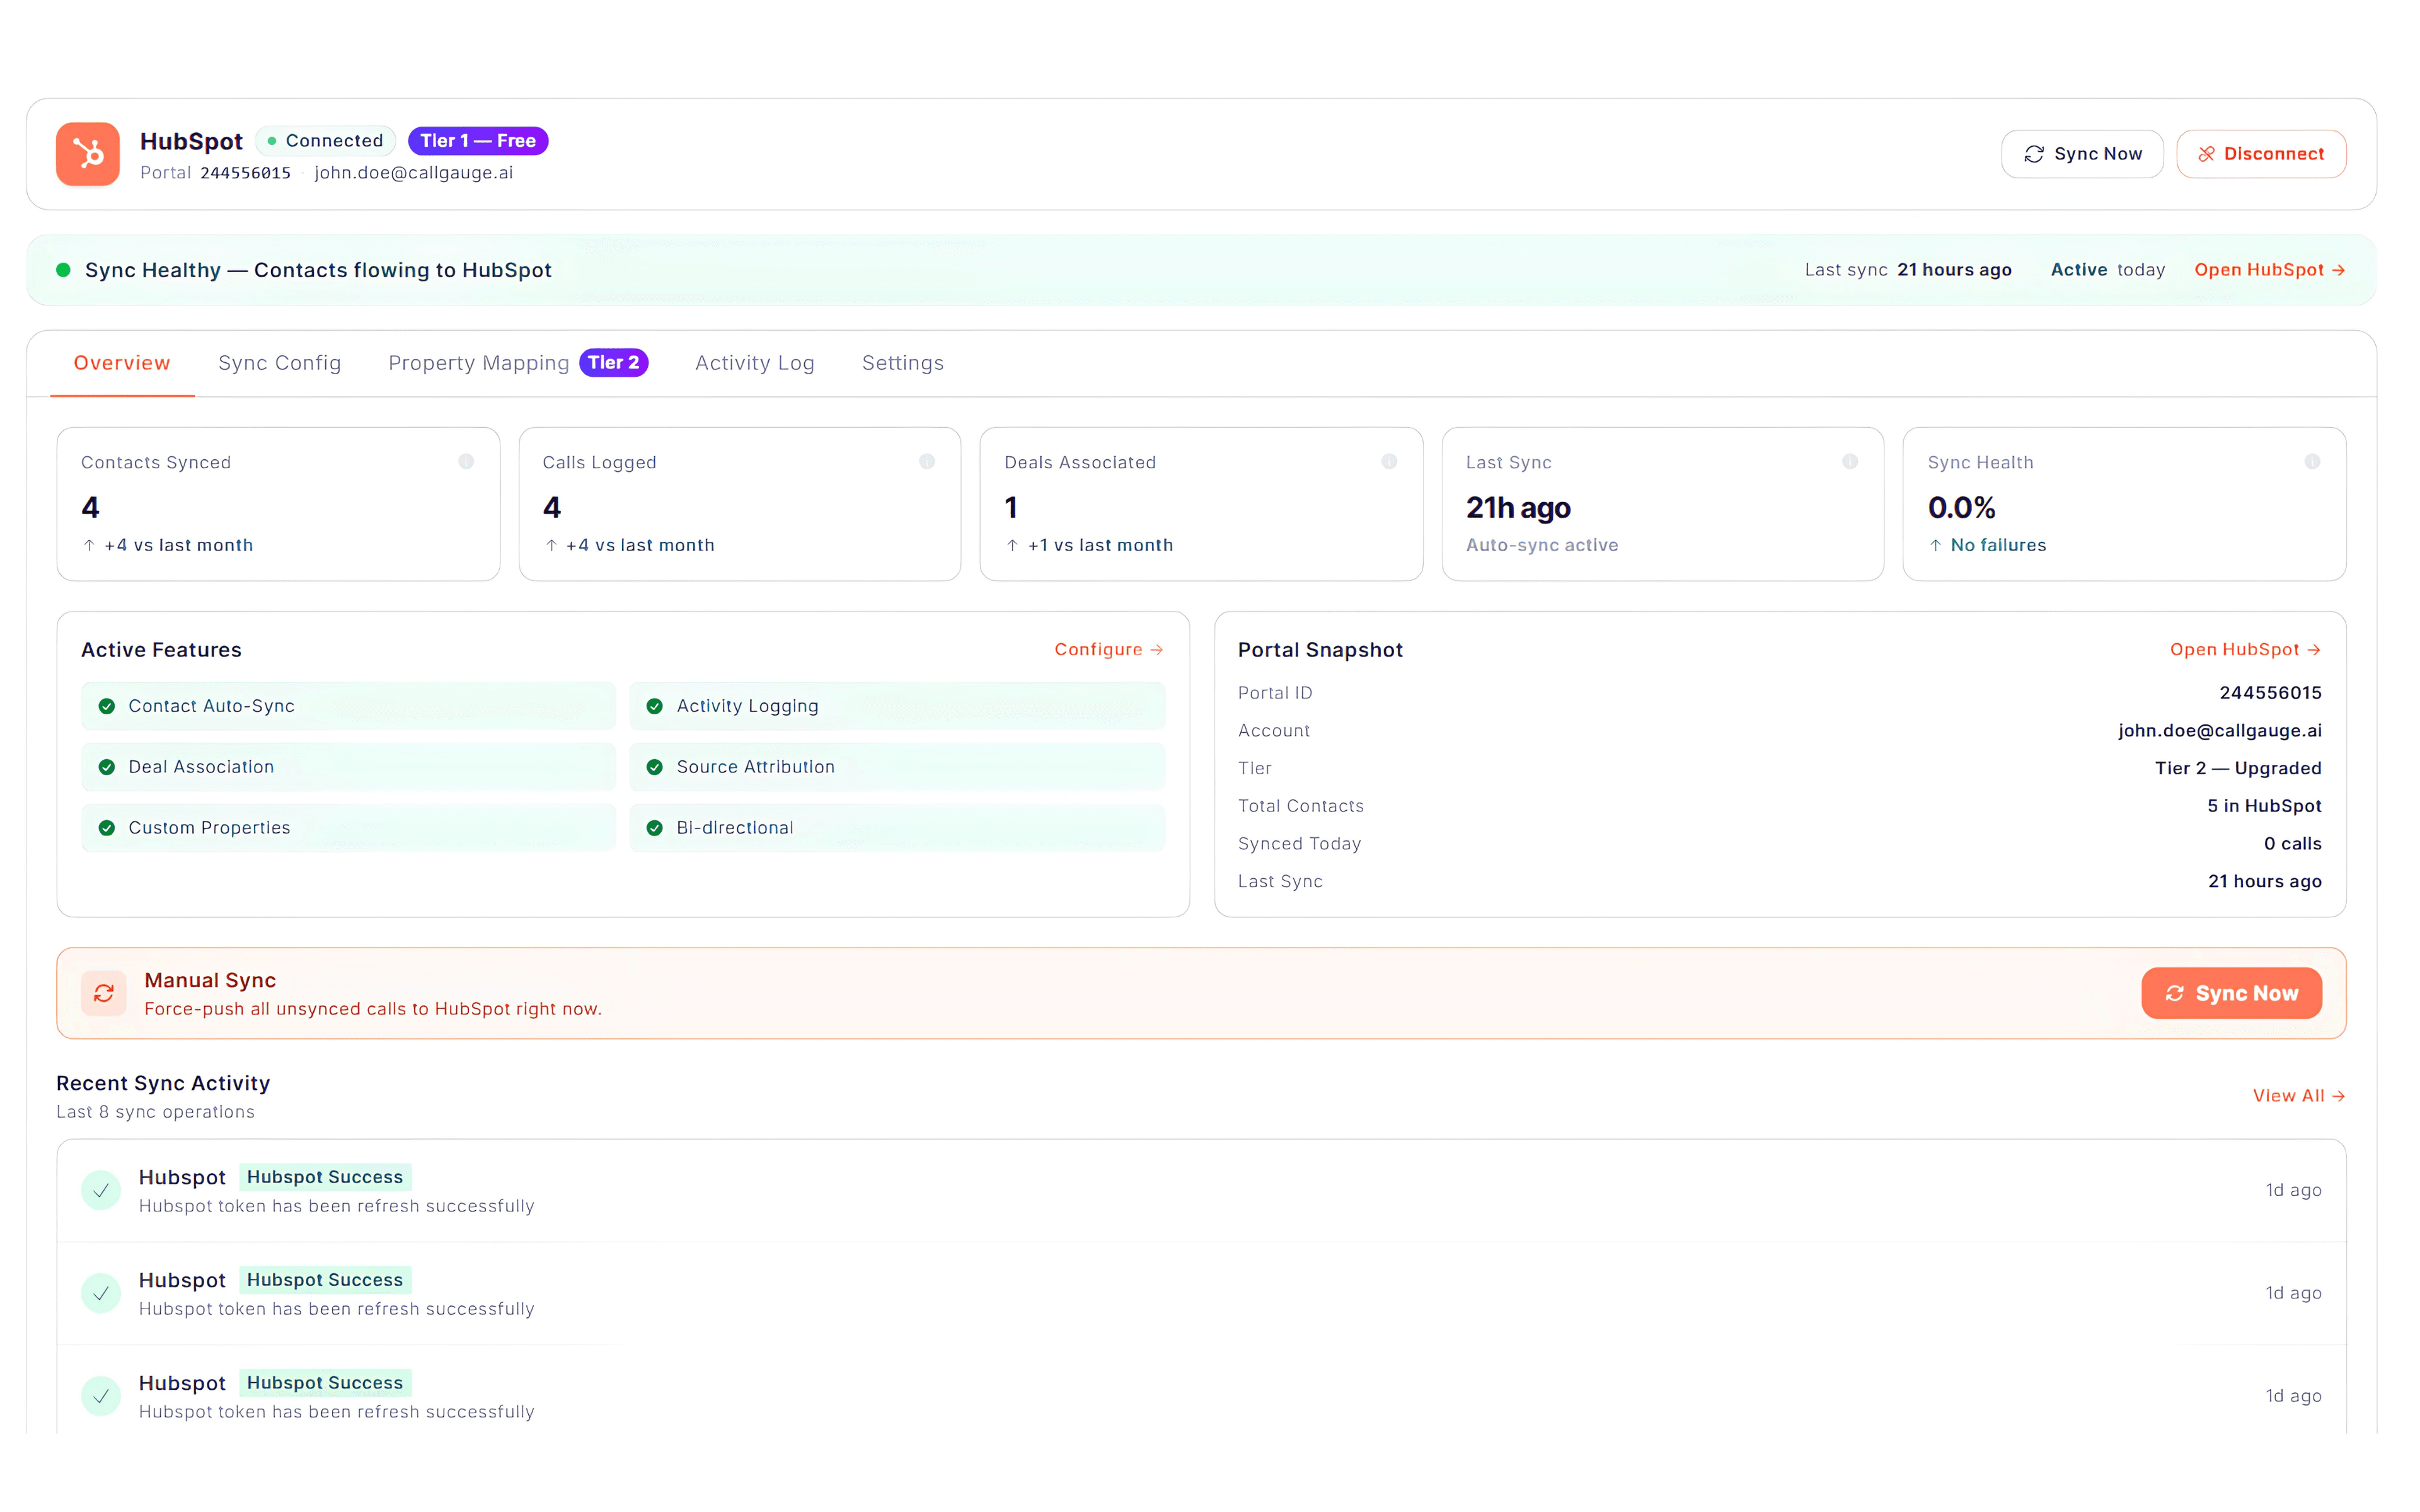
Task: Click the orange Sync Now button in Manual Sync
Action: click(x=2231, y=993)
